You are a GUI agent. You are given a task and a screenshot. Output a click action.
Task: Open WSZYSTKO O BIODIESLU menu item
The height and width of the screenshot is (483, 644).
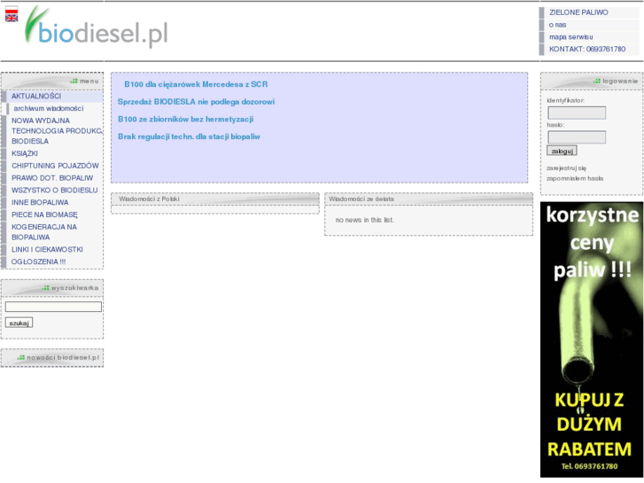[55, 191]
